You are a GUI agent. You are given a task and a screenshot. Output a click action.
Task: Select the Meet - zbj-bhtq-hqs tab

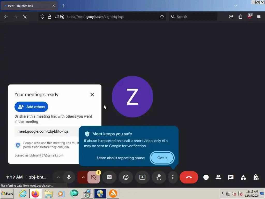point(29,6)
